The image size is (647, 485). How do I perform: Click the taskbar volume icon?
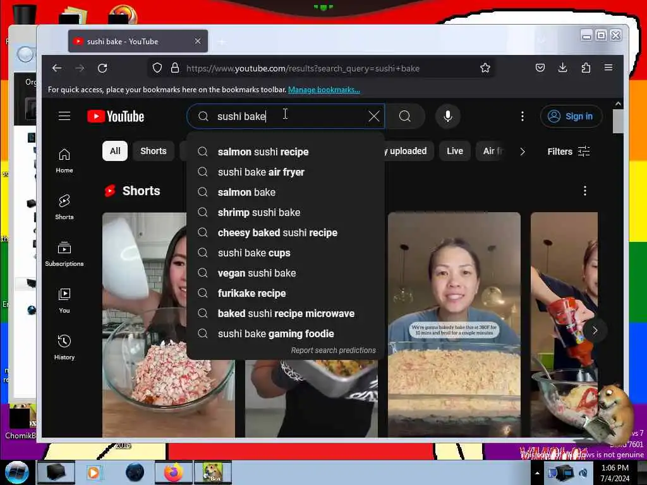click(x=584, y=472)
